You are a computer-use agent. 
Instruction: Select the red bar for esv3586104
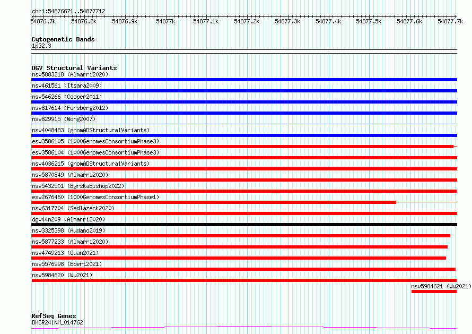244,158
